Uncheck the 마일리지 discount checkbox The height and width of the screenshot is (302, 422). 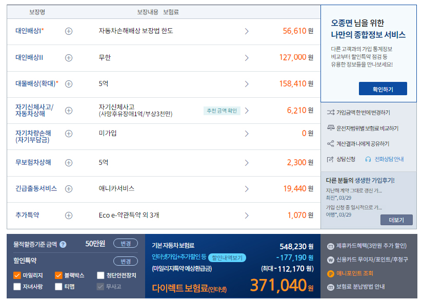coord(17,275)
